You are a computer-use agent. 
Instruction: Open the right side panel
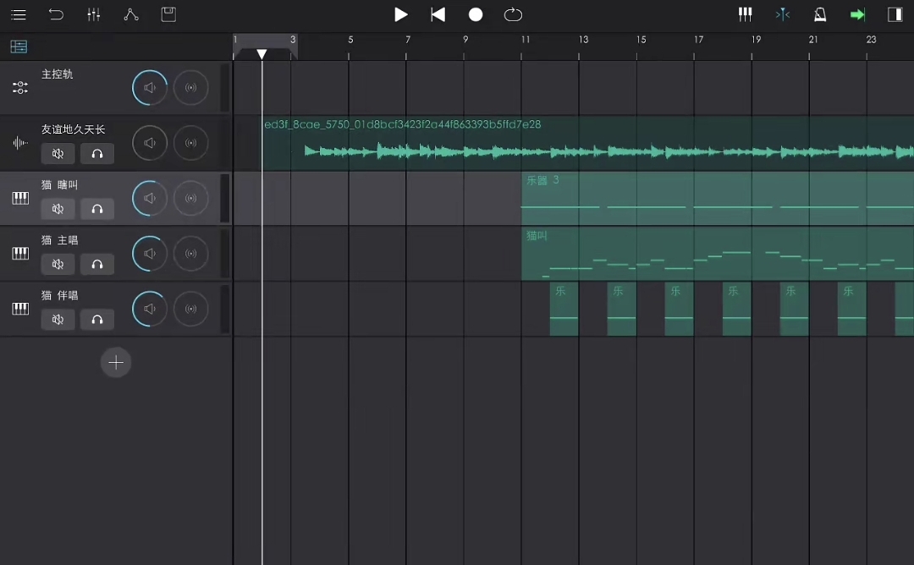(895, 14)
